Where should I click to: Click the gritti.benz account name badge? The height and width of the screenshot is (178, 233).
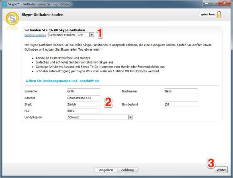208,14
